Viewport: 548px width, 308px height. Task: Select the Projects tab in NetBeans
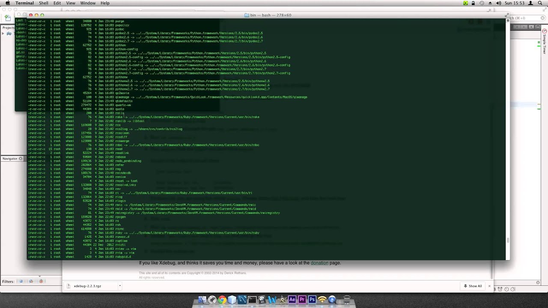tap(8, 27)
